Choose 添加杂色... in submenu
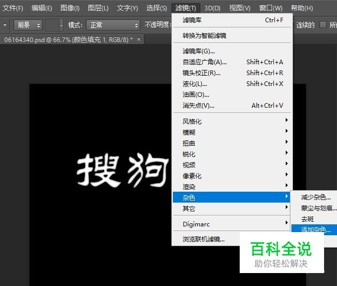The image size is (337, 286). (x=314, y=228)
